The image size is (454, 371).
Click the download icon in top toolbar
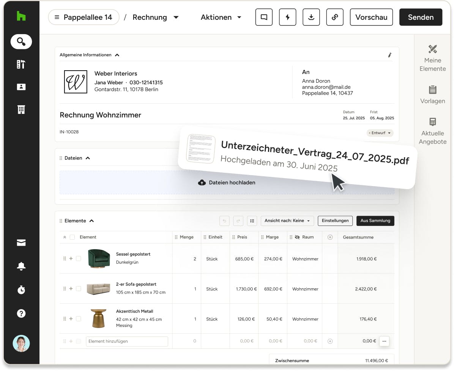coord(311,17)
